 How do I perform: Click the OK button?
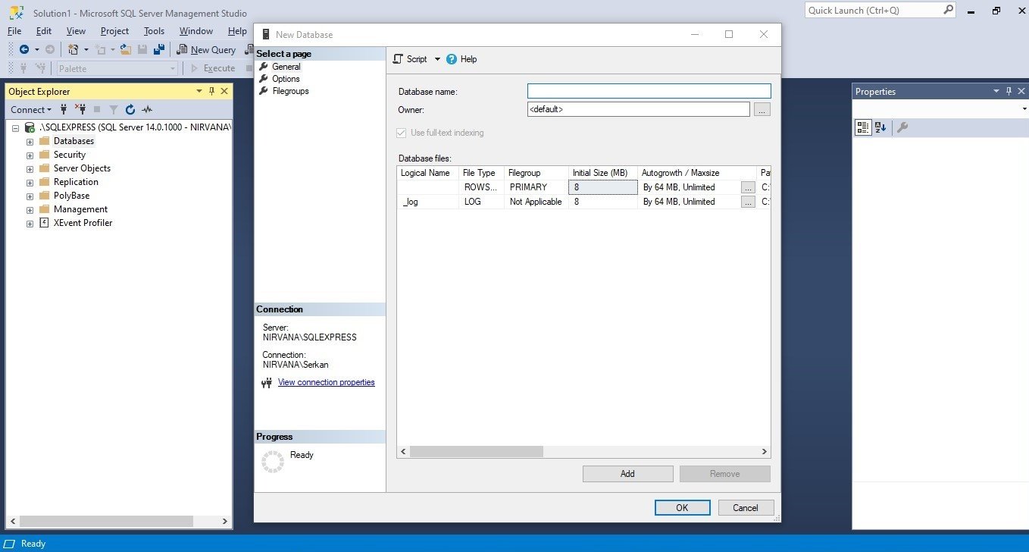[682, 508]
